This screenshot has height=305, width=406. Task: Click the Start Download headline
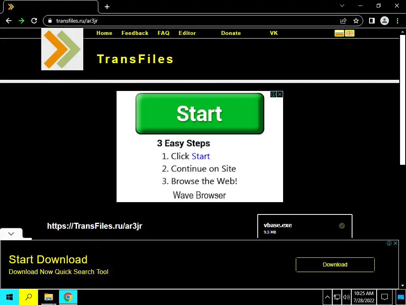48,260
